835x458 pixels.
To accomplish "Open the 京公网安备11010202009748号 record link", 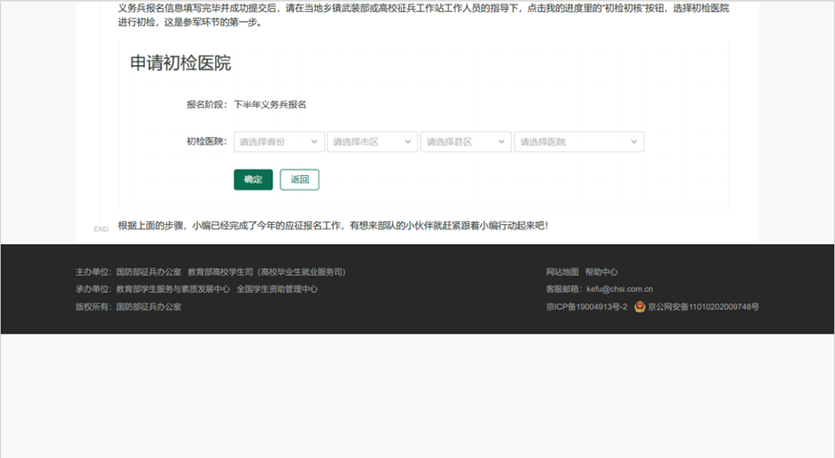I will [x=703, y=307].
